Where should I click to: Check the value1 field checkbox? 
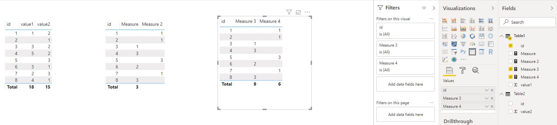[x=511, y=85]
